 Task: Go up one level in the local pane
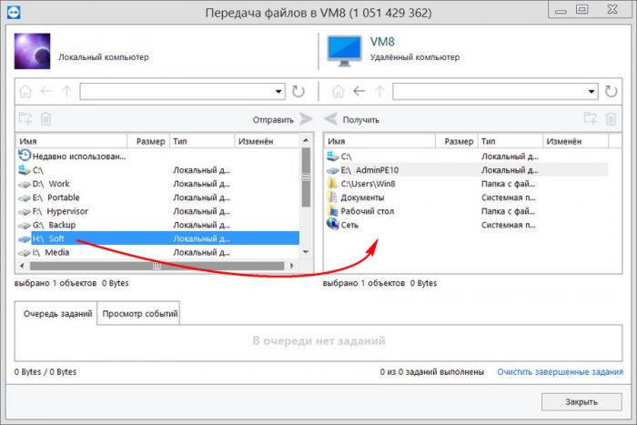(x=66, y=91)
